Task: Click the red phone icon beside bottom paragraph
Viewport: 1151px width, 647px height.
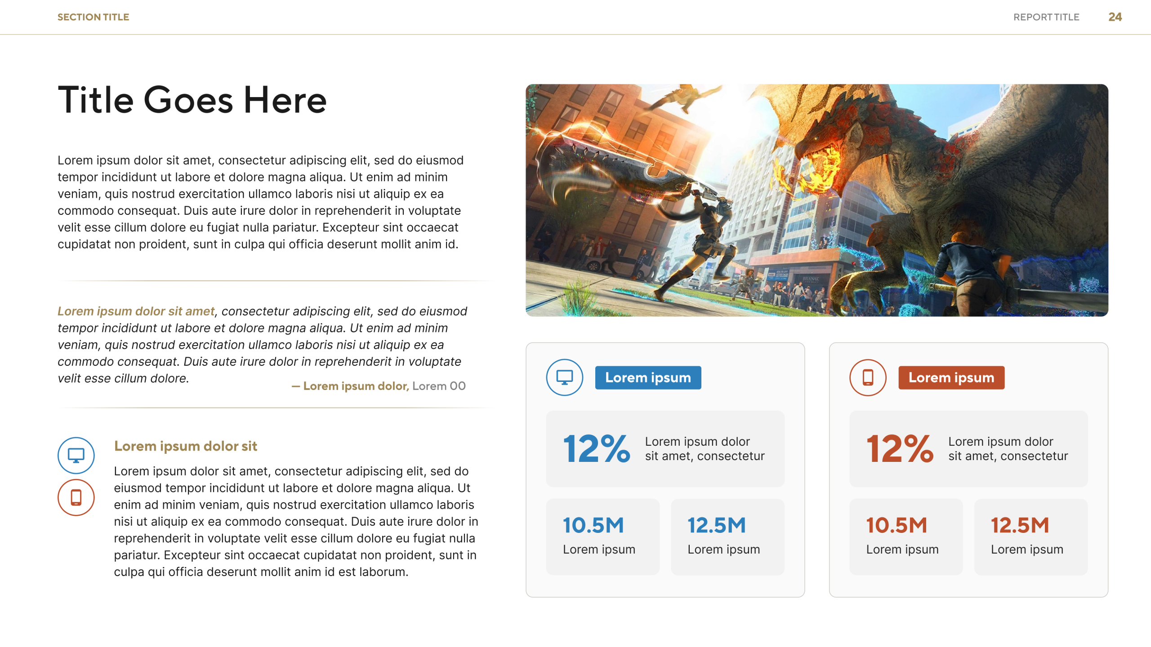Action: pyautogui.click(x=76, y=497)
